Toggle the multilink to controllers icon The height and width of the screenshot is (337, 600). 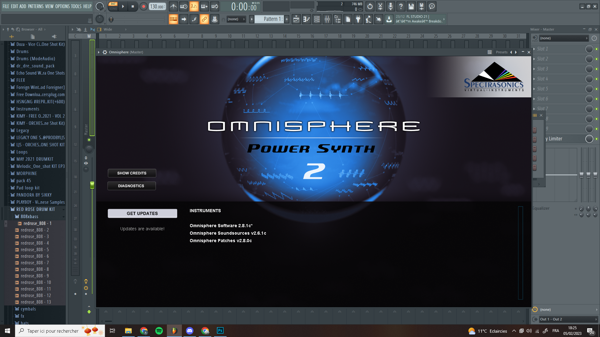(x=204, y=19)
